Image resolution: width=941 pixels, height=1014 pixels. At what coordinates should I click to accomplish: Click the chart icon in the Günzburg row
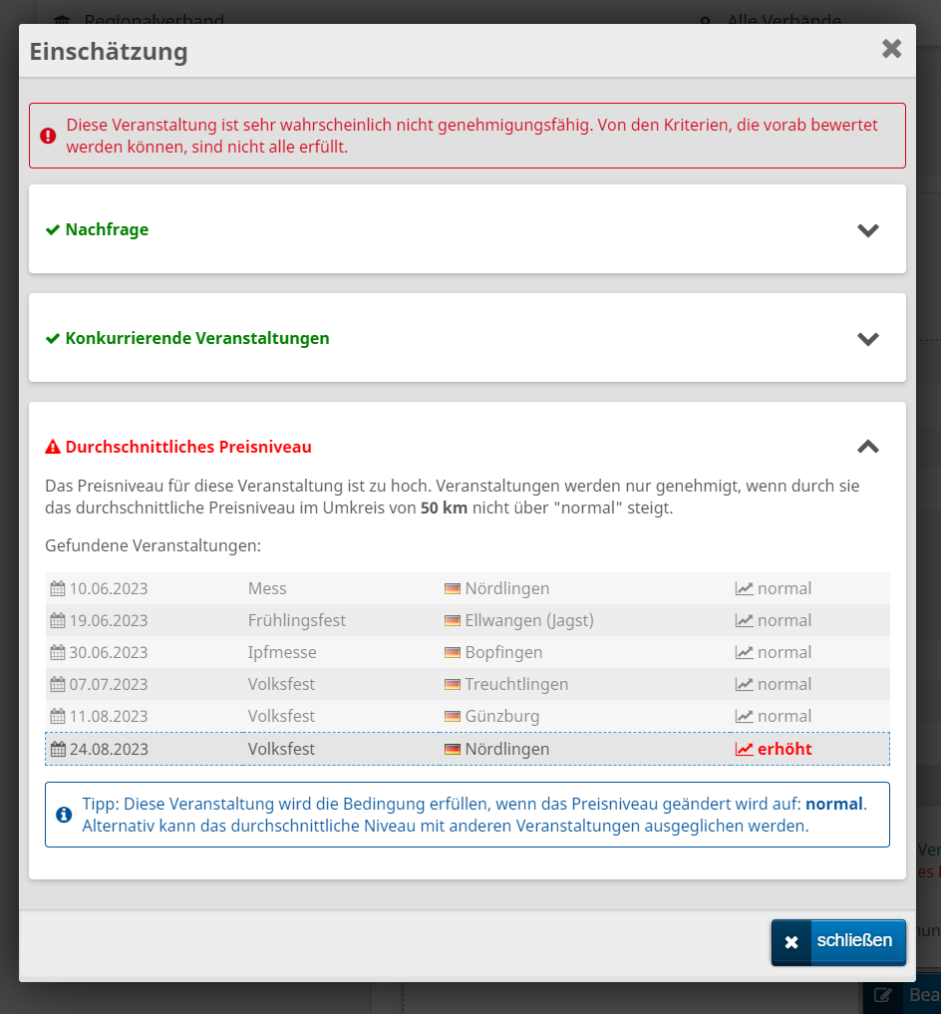(x=744, y=716)
